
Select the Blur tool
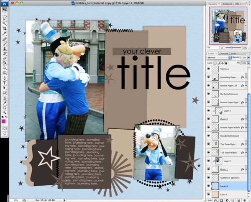click(x=5, y=68)
